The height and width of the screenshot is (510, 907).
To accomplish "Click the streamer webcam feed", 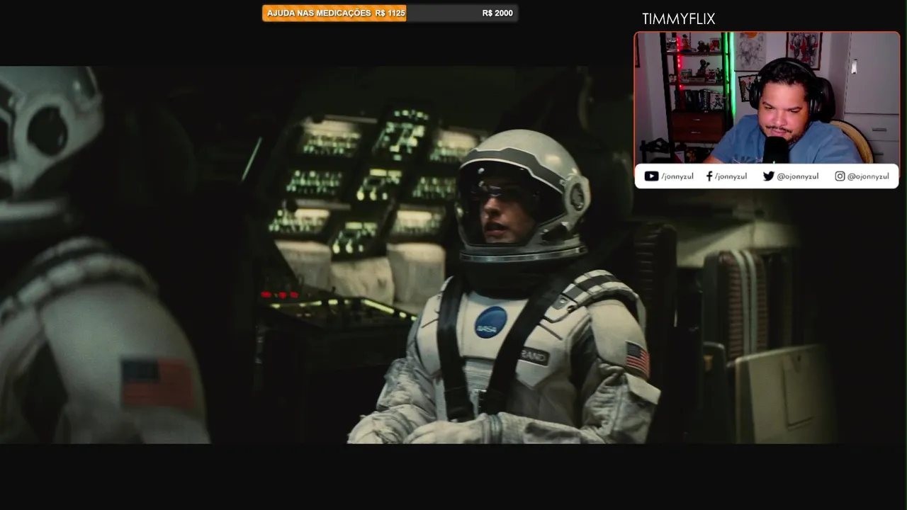I will click(x=767, y=98).
